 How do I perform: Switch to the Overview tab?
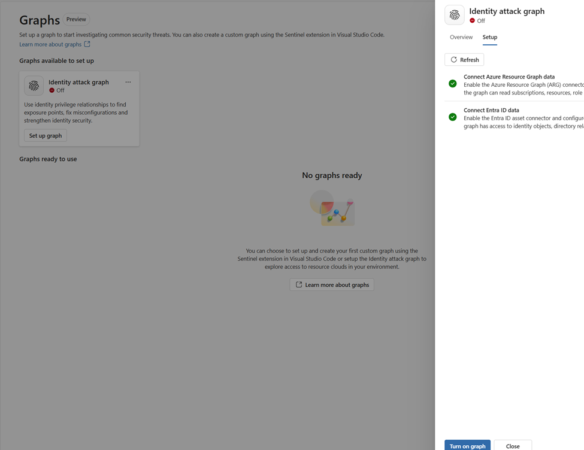tap(461, 37)
